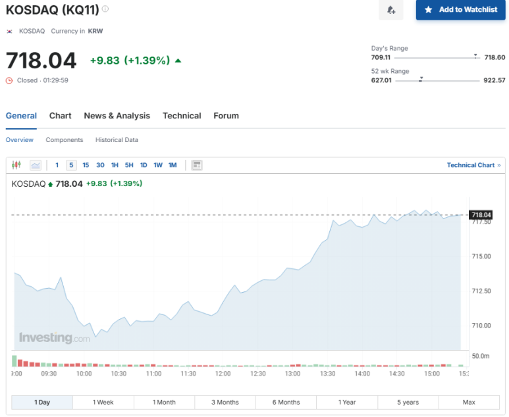
Task: Choose the 1D chart interval
Action: click(144, 165)
